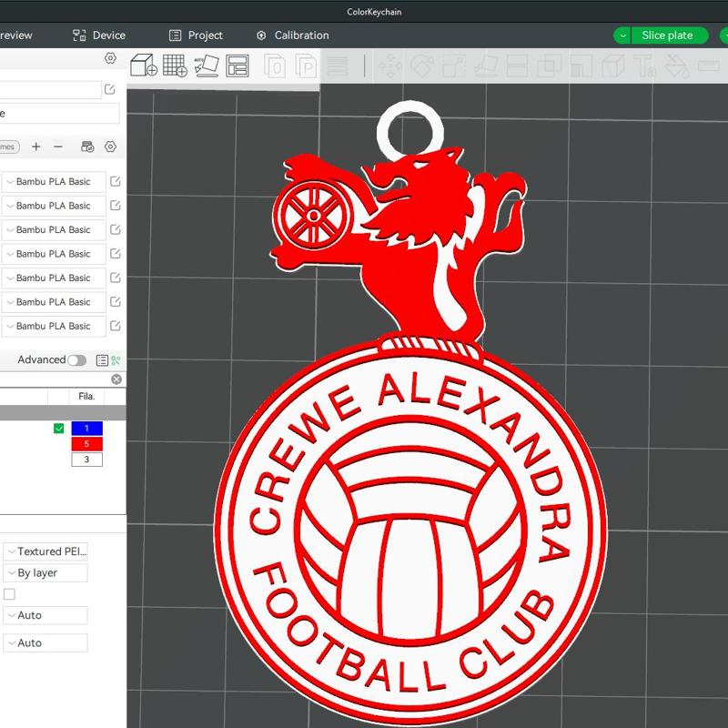Uncheck the green checkbox beside filament 1
The image size is (728, 728).
[58, 428]
